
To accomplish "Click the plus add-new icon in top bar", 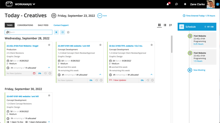I will coord(185,4).
